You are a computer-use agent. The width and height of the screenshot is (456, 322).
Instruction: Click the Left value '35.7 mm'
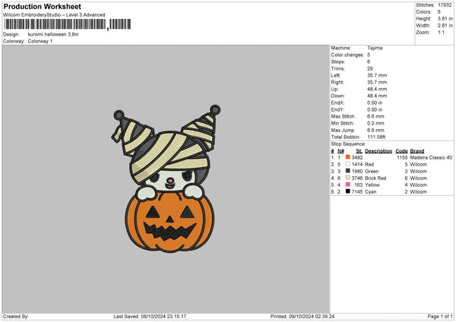377,75
